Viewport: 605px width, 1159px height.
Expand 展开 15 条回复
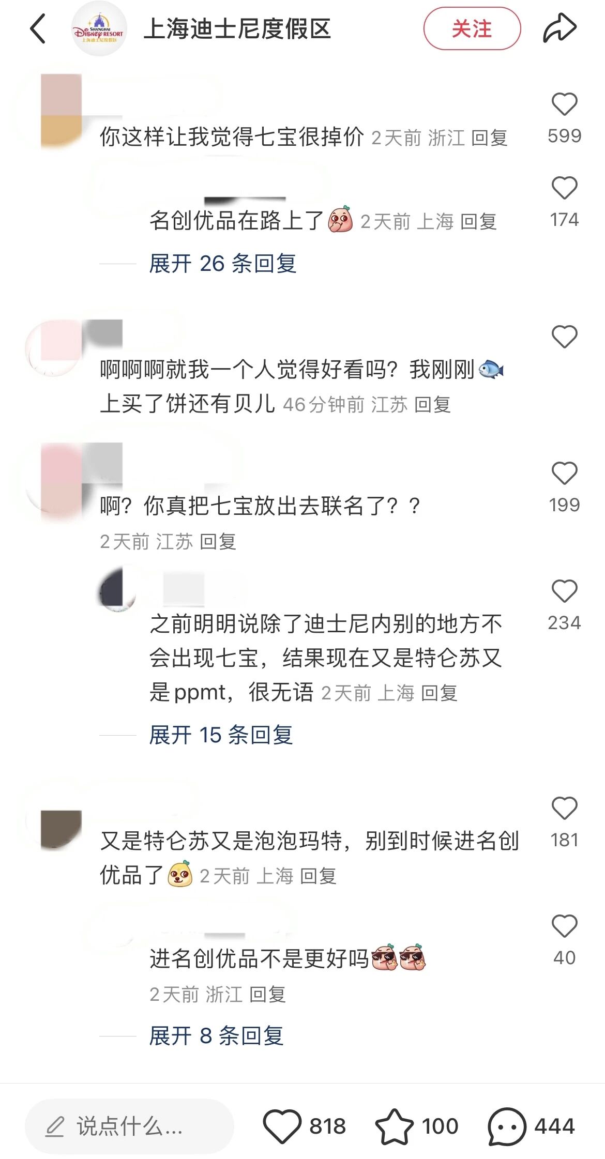pyautogui.click(x=221, y=735)
